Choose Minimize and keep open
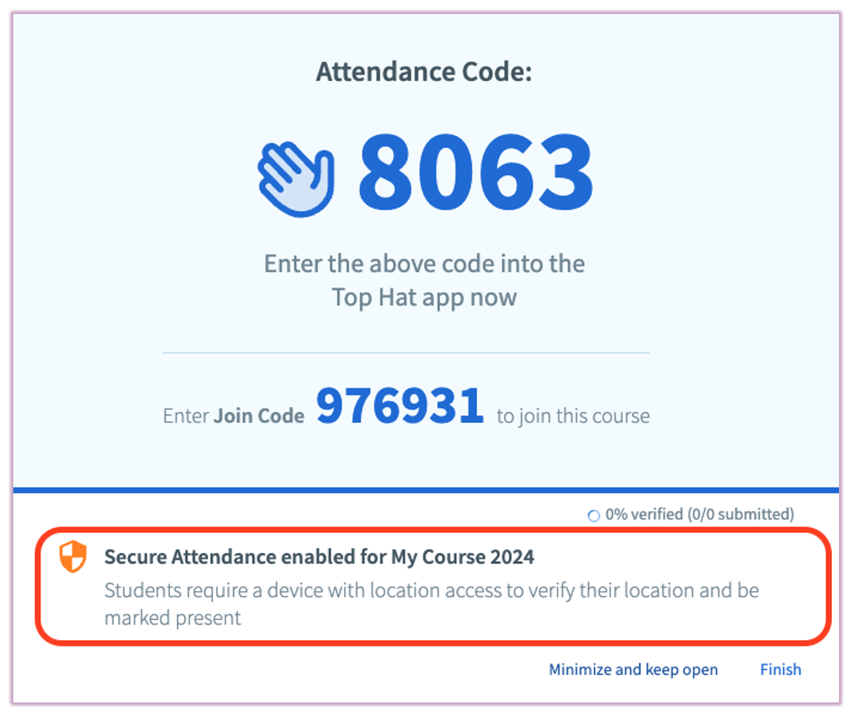This screenshot has width=853, height=718. (x=633, y=669)
